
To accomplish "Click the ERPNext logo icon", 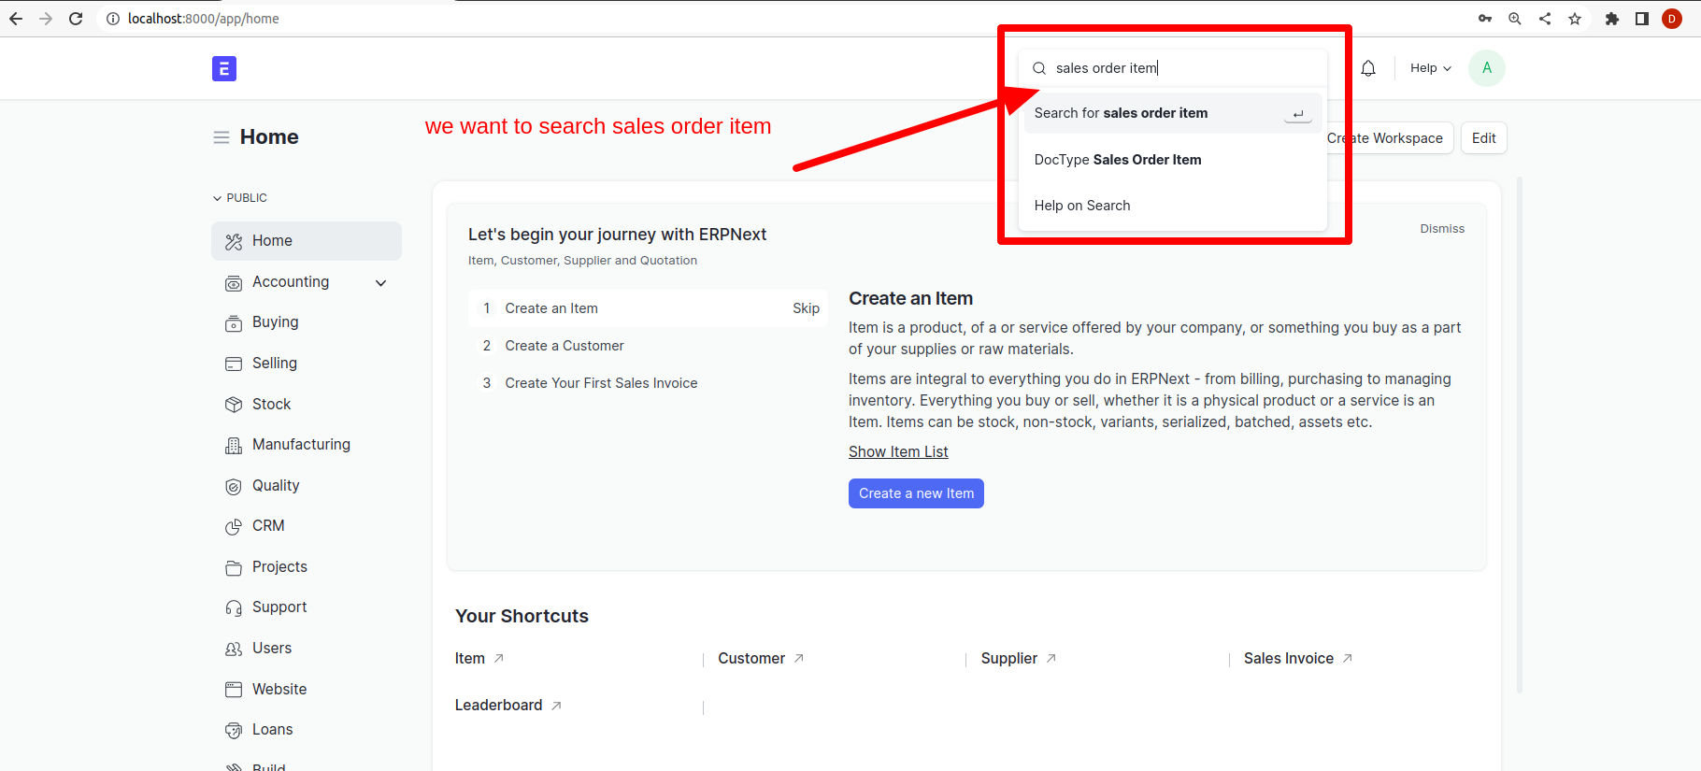I will (x=224, y=68).
